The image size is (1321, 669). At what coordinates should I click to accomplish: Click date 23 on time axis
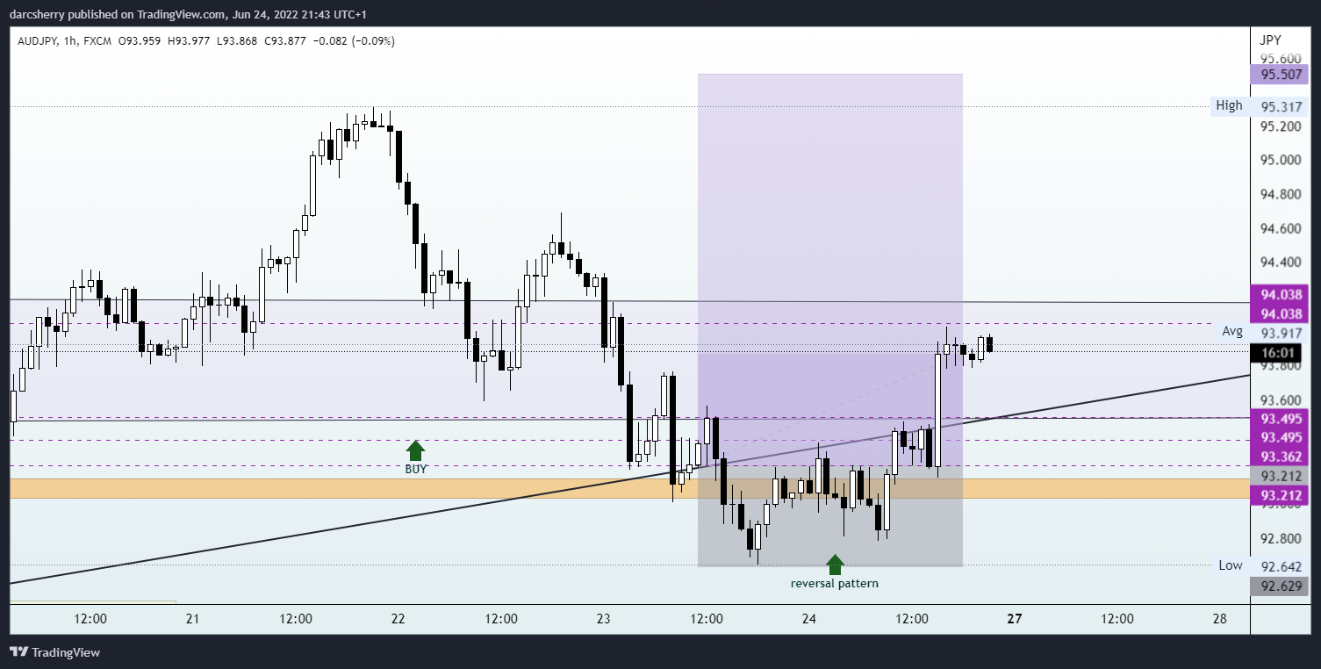point(604,618)
